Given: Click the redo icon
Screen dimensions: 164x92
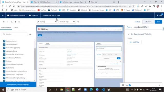Looking at the screenshot, I should [7, 22].
